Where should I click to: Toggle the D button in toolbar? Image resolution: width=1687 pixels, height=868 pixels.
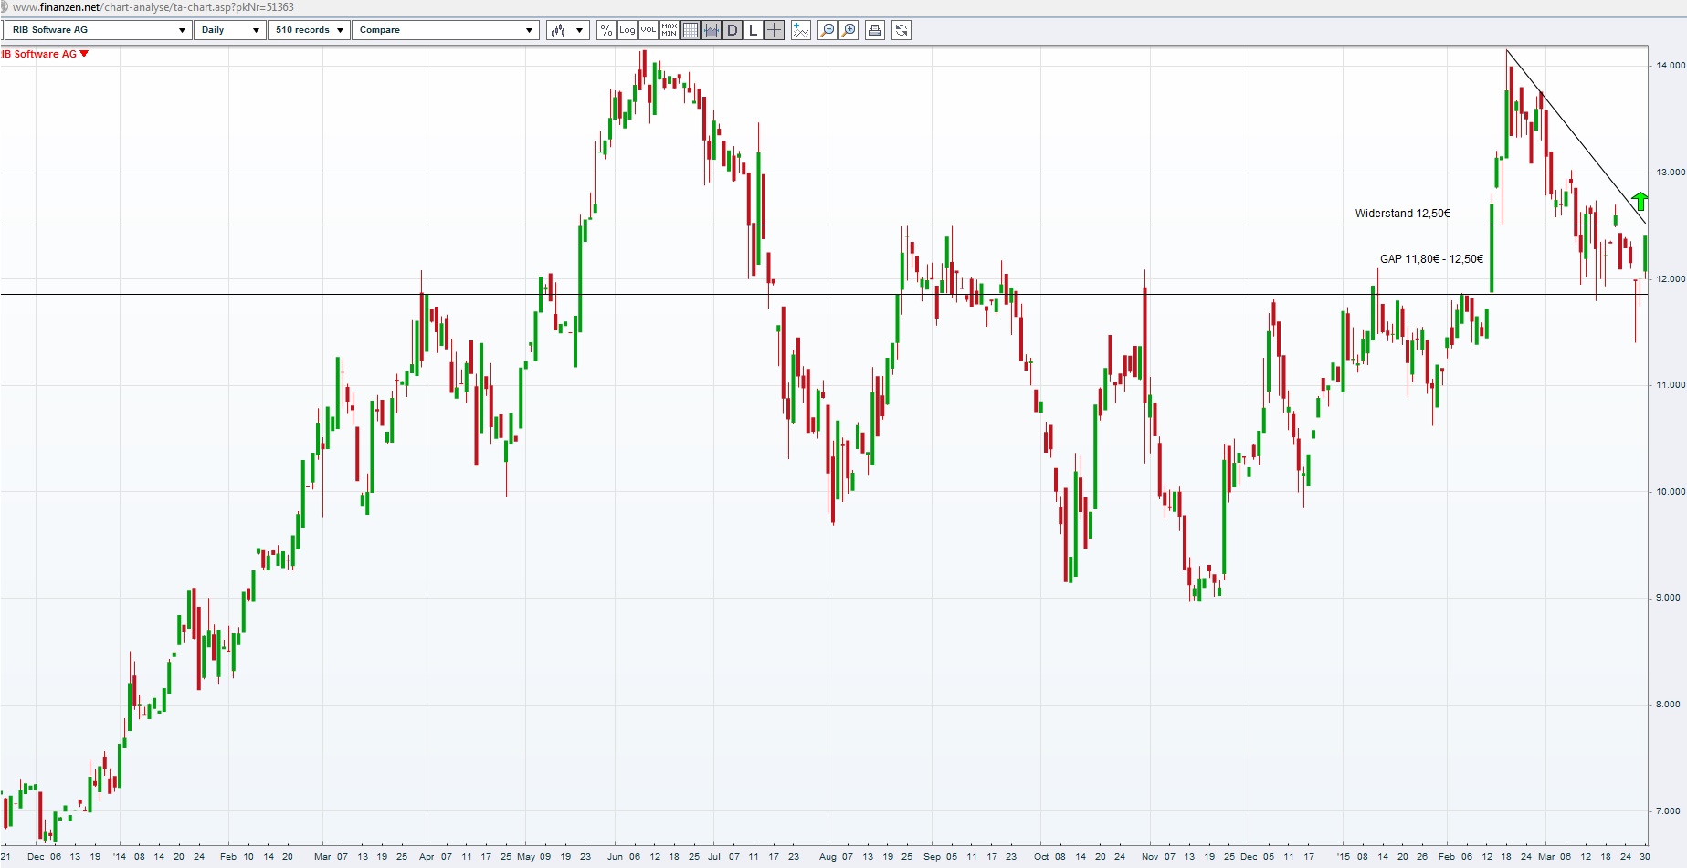(x=733, y=30)
